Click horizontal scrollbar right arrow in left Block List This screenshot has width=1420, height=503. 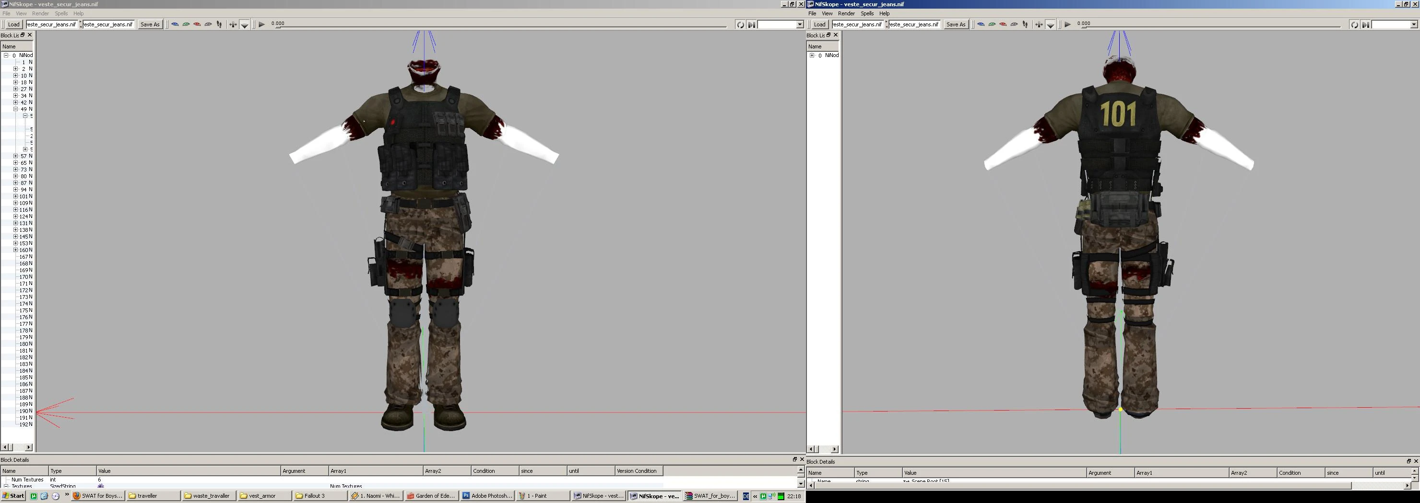coord(29,447)
